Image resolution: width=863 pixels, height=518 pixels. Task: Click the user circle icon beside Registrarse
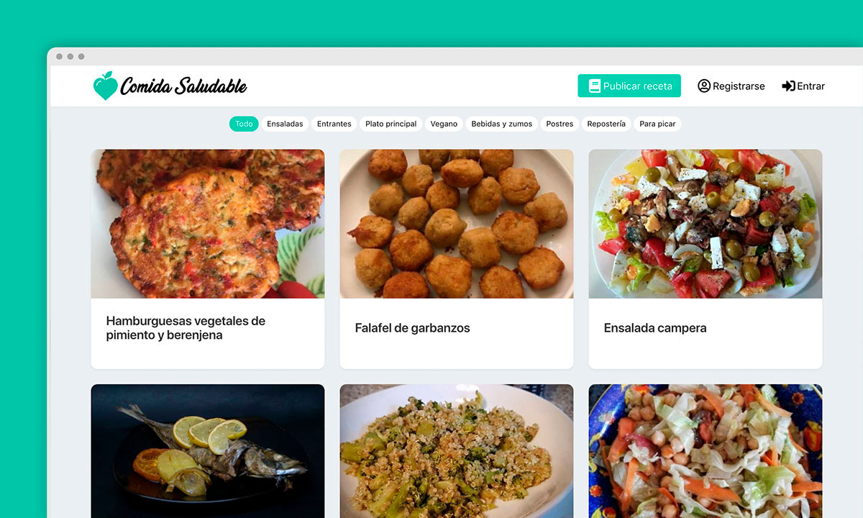pyautogui.click(x=704, y=86)
